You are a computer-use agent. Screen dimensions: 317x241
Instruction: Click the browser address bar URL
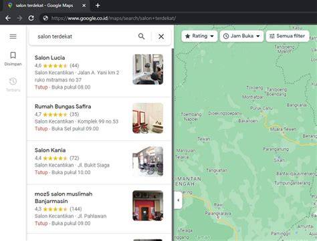114,18
